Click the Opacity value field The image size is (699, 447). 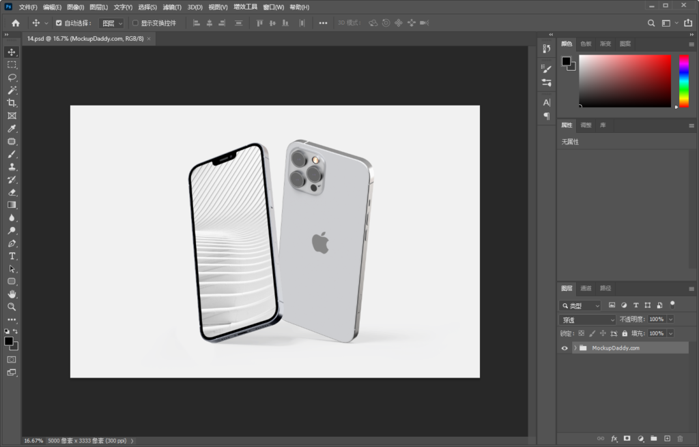[x=657, y=319]
